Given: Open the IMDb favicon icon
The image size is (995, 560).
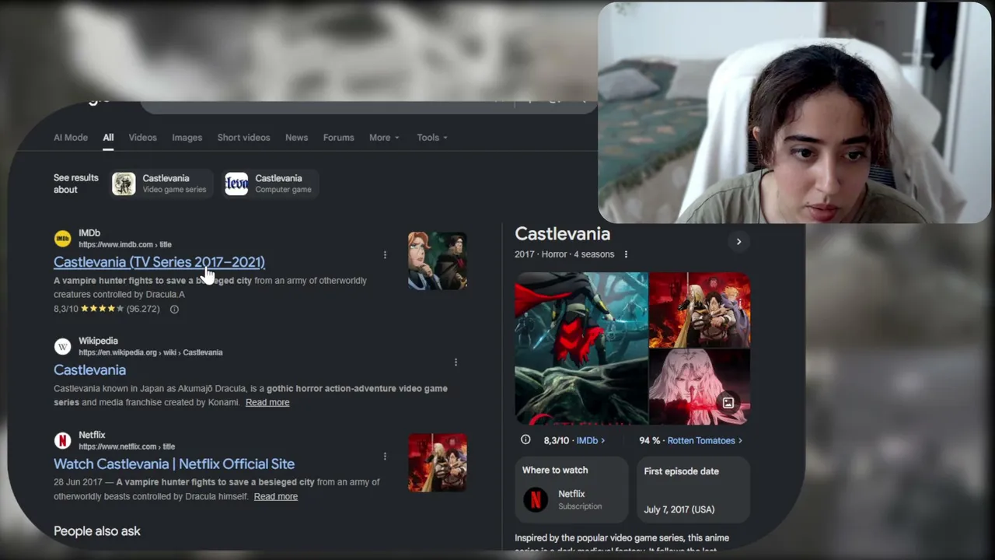Looking at the screenshot, I should coord(62,239).
